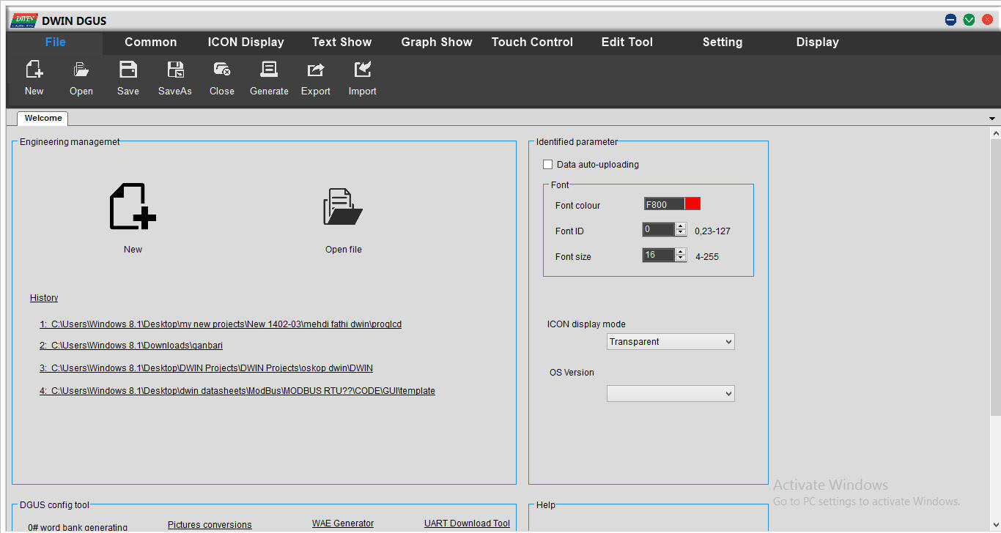Screen dimensions: 1001x533
Task: Click the New project toolbar icon
Action: pos(34,70)
